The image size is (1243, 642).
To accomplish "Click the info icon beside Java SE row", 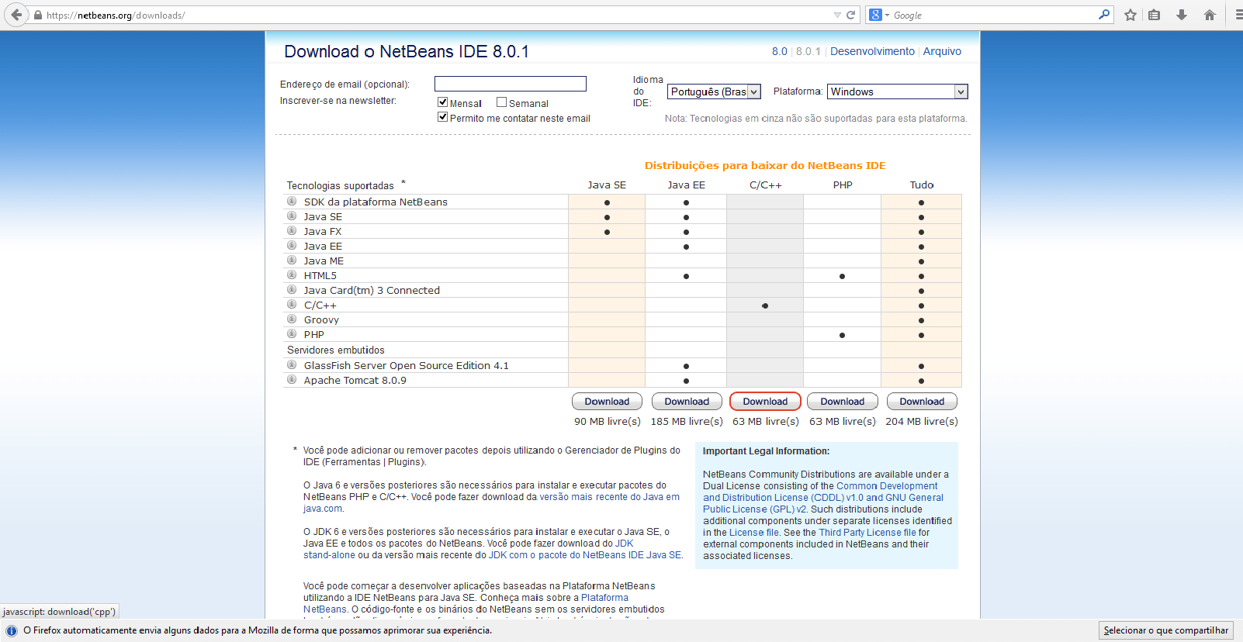I will pos(292,216).
